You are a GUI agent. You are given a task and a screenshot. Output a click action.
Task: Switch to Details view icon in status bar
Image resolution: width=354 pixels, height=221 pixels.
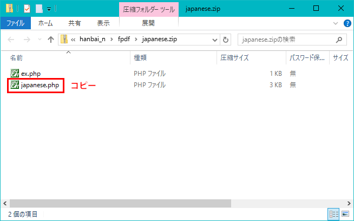click(333, 214)
